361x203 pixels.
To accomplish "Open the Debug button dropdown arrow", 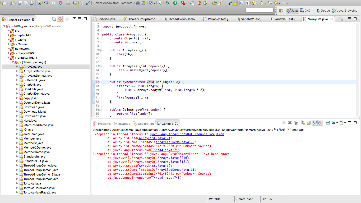I will (171, 3).
